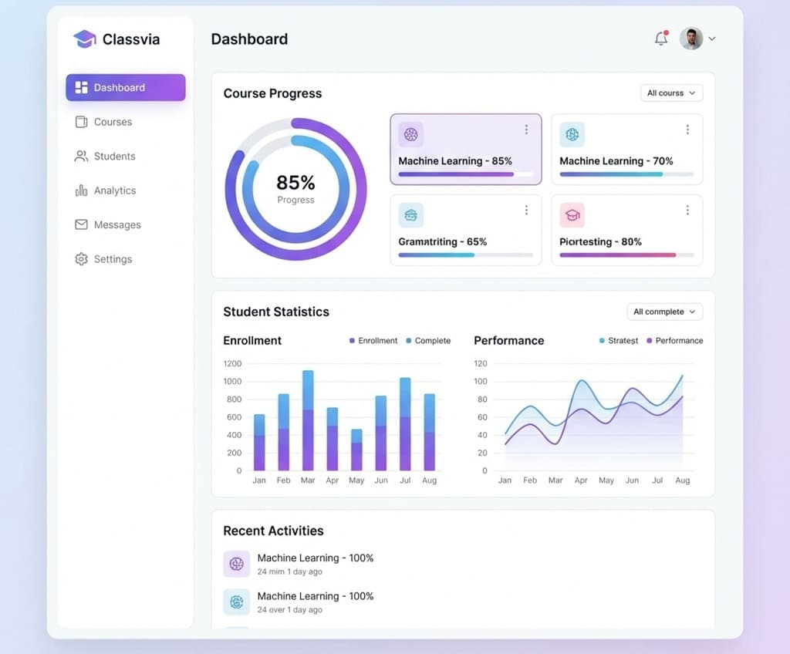Click the Recent Activities heading

tap(274, 531)
